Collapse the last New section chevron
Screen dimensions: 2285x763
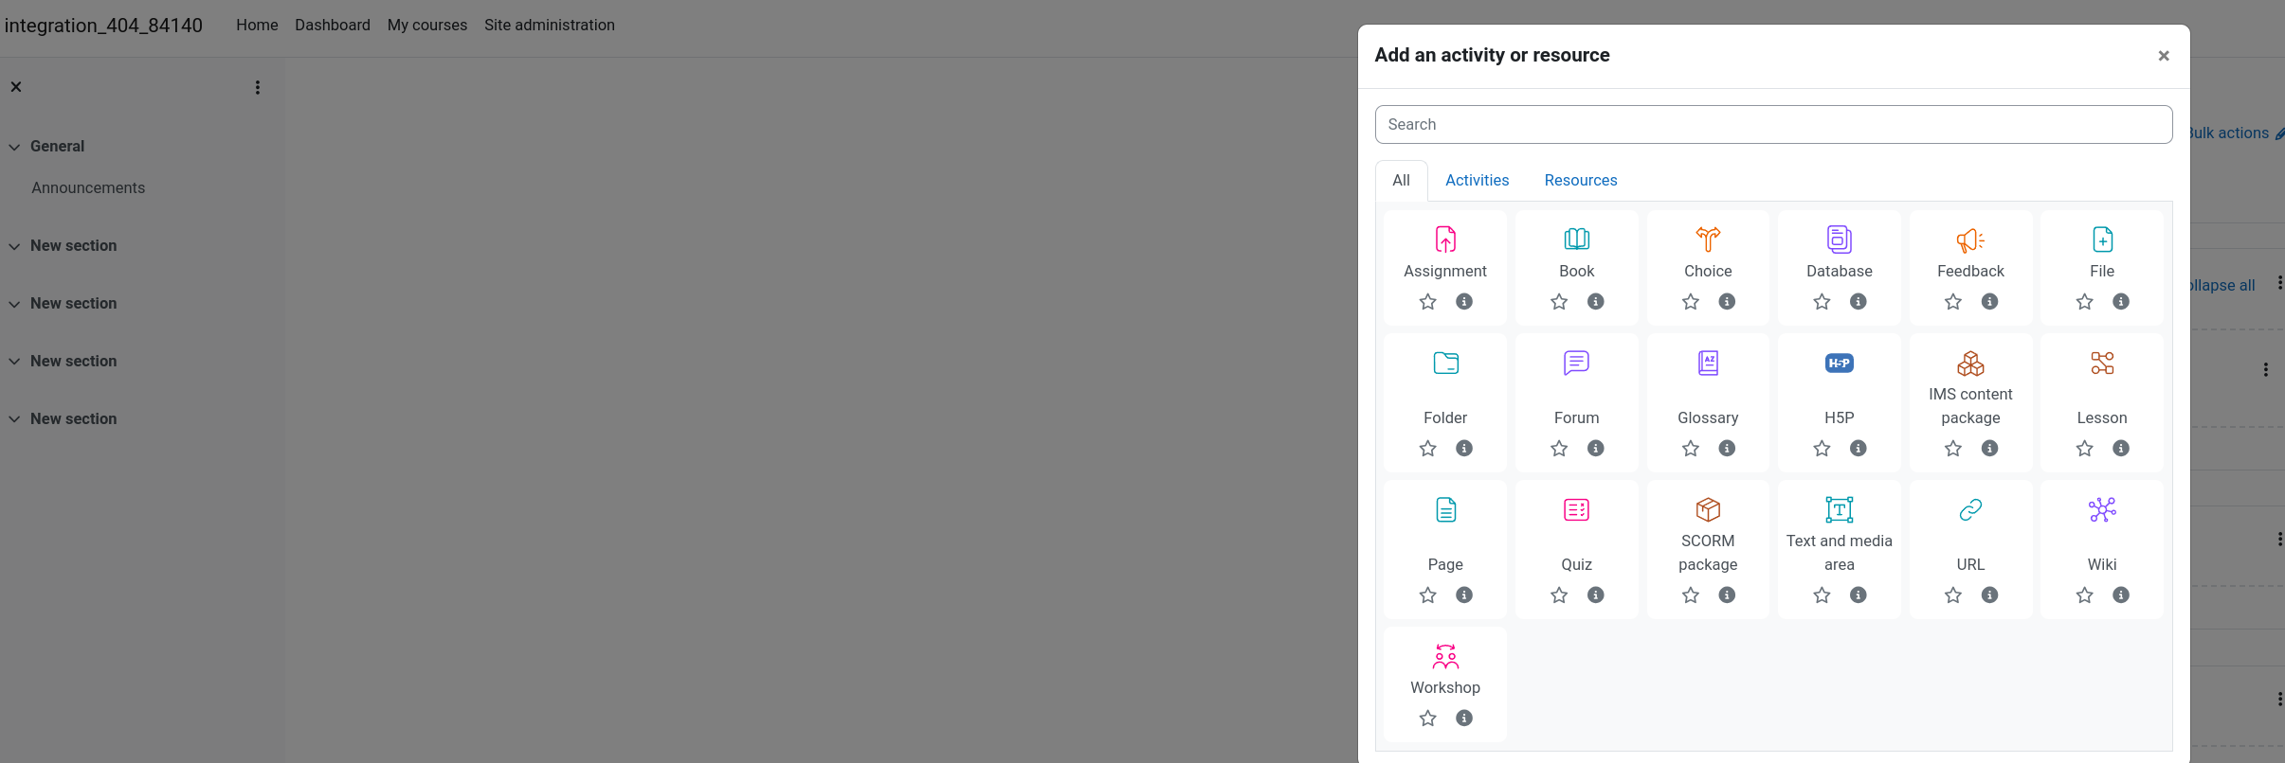pyautogui.click(x=14, y=419)
